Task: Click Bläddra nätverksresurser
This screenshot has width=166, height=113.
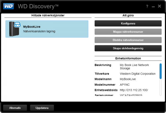Action: click(x=128, y=40)
